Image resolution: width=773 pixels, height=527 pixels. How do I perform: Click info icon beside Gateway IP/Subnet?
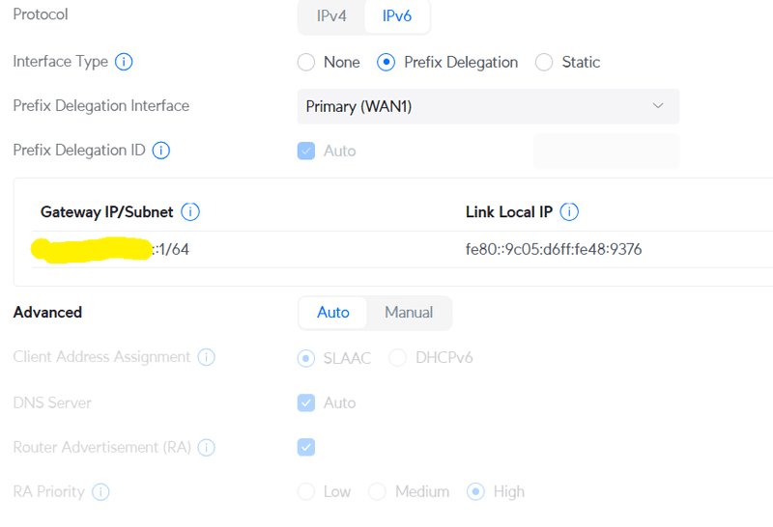[190, 212]
